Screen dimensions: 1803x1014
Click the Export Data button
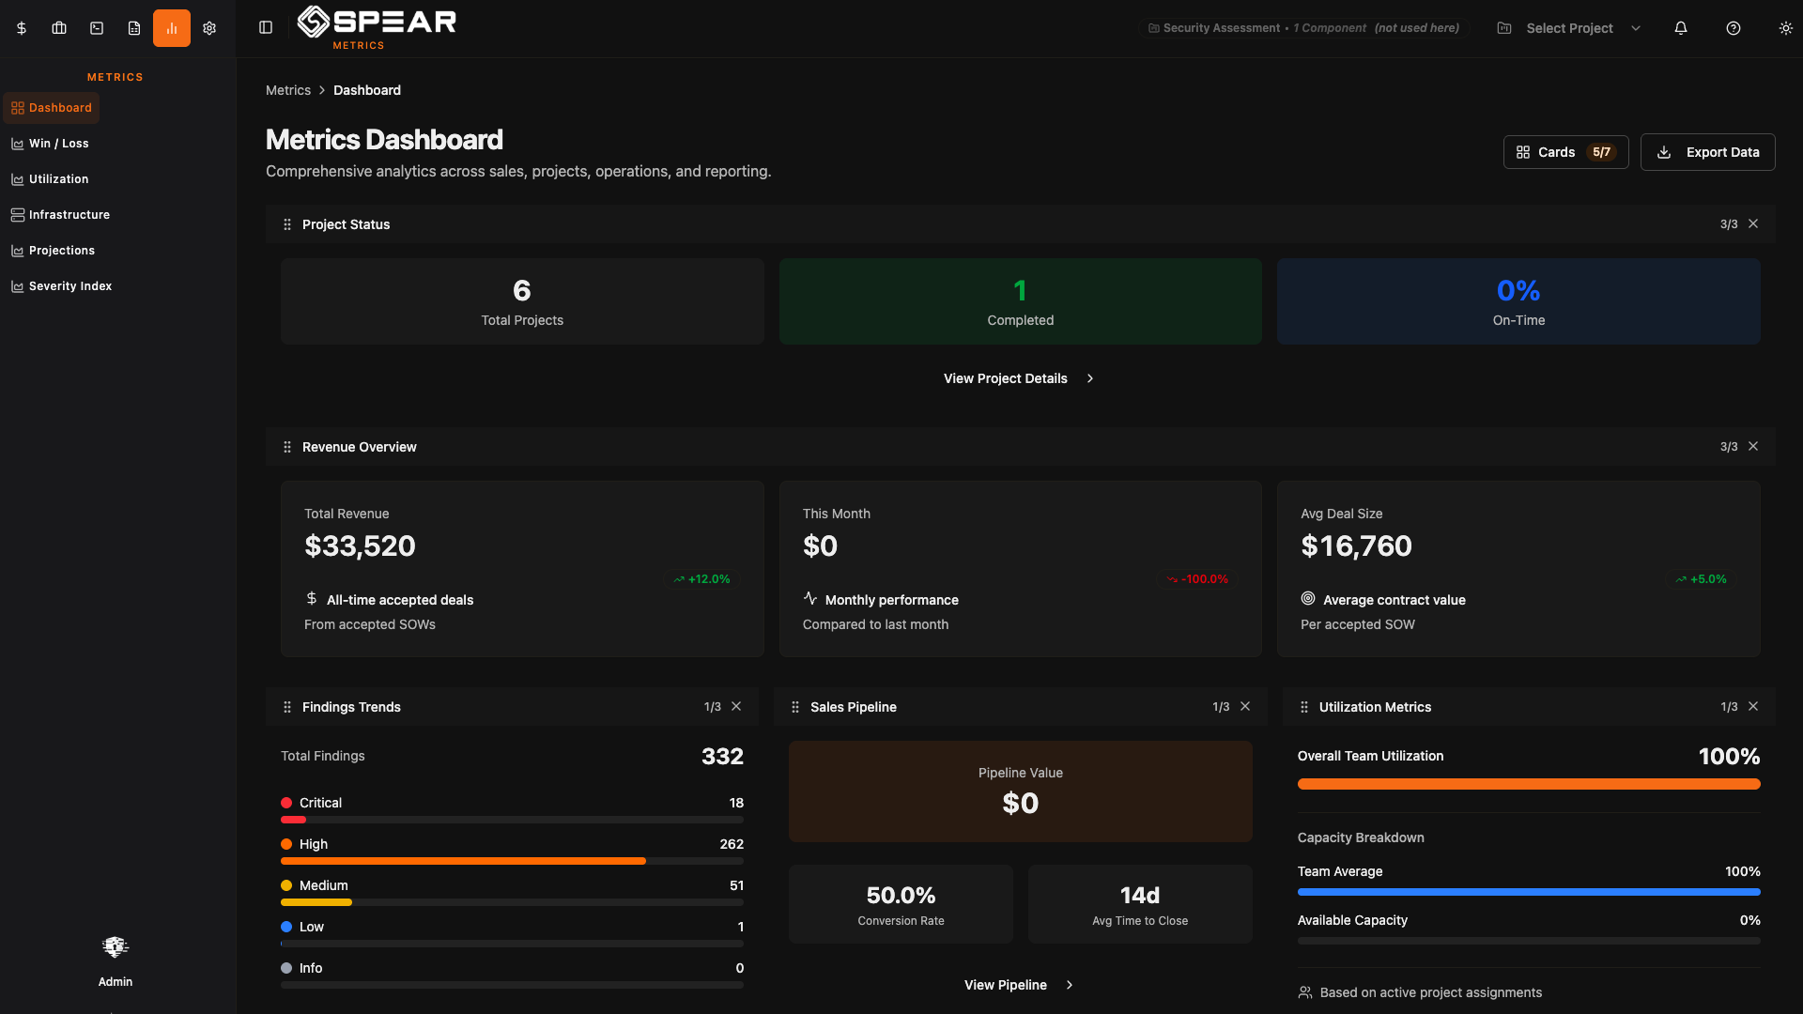(x=1707, y=151)
